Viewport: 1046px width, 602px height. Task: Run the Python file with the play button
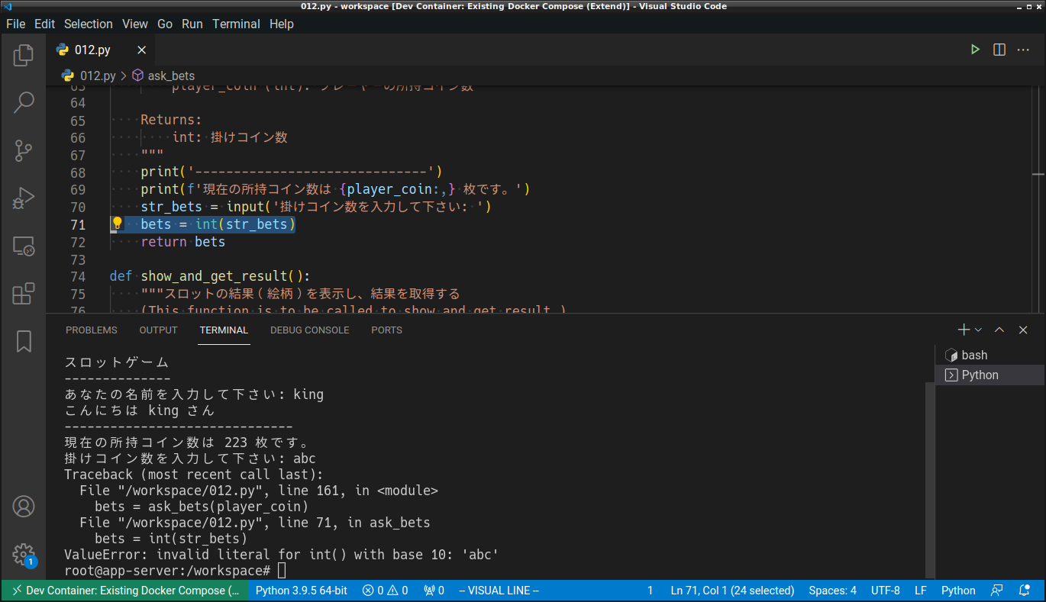coord(975,49)
